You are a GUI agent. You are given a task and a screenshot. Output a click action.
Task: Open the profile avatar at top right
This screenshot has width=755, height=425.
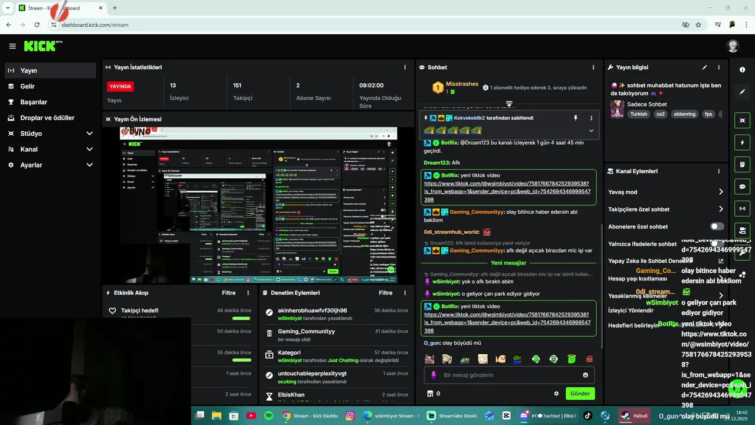(733, 46)
